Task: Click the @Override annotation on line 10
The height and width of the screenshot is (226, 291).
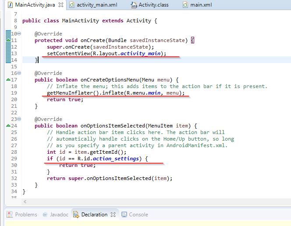Action: click(x=48, y=34)
